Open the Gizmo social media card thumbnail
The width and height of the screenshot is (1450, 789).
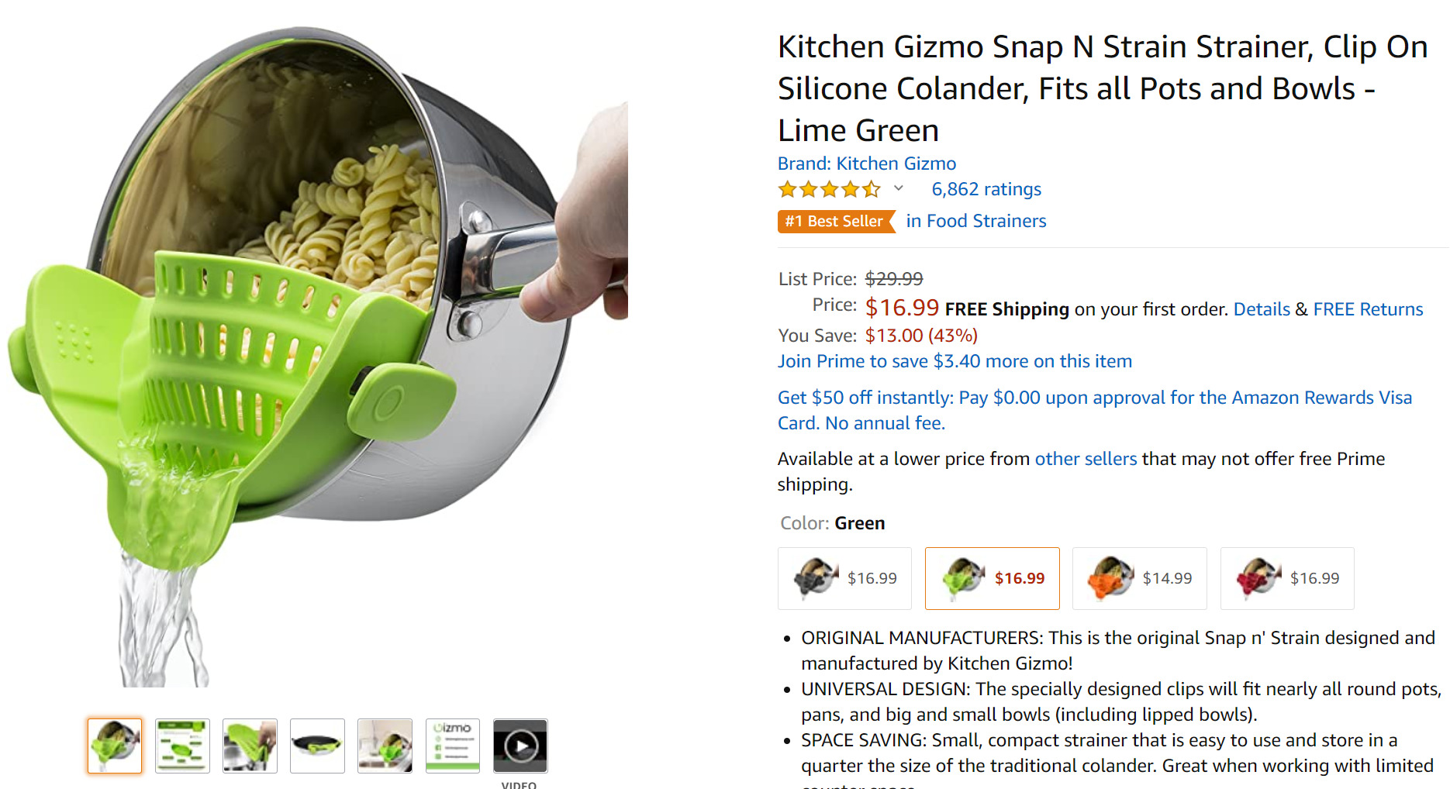pyautogui.click(x=452, y=746)
